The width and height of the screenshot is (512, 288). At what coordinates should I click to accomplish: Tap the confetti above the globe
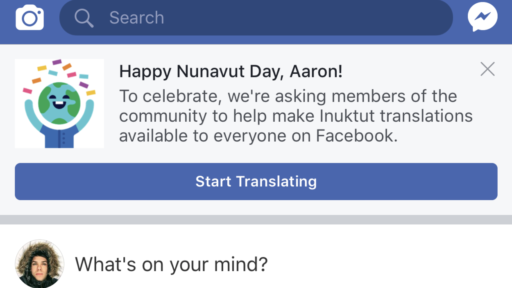(x=59, y=75)
